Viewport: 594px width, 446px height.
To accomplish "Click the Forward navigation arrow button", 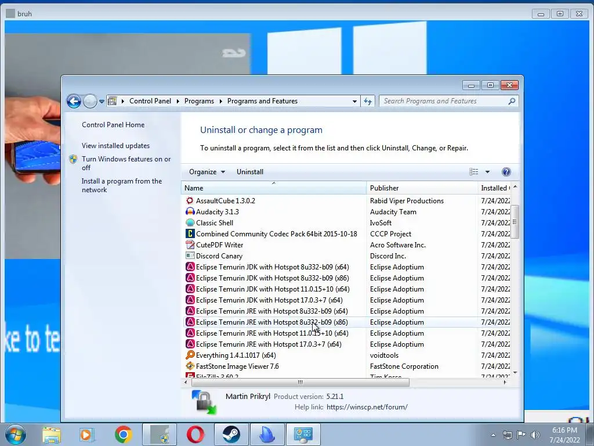I will [90, 101].
